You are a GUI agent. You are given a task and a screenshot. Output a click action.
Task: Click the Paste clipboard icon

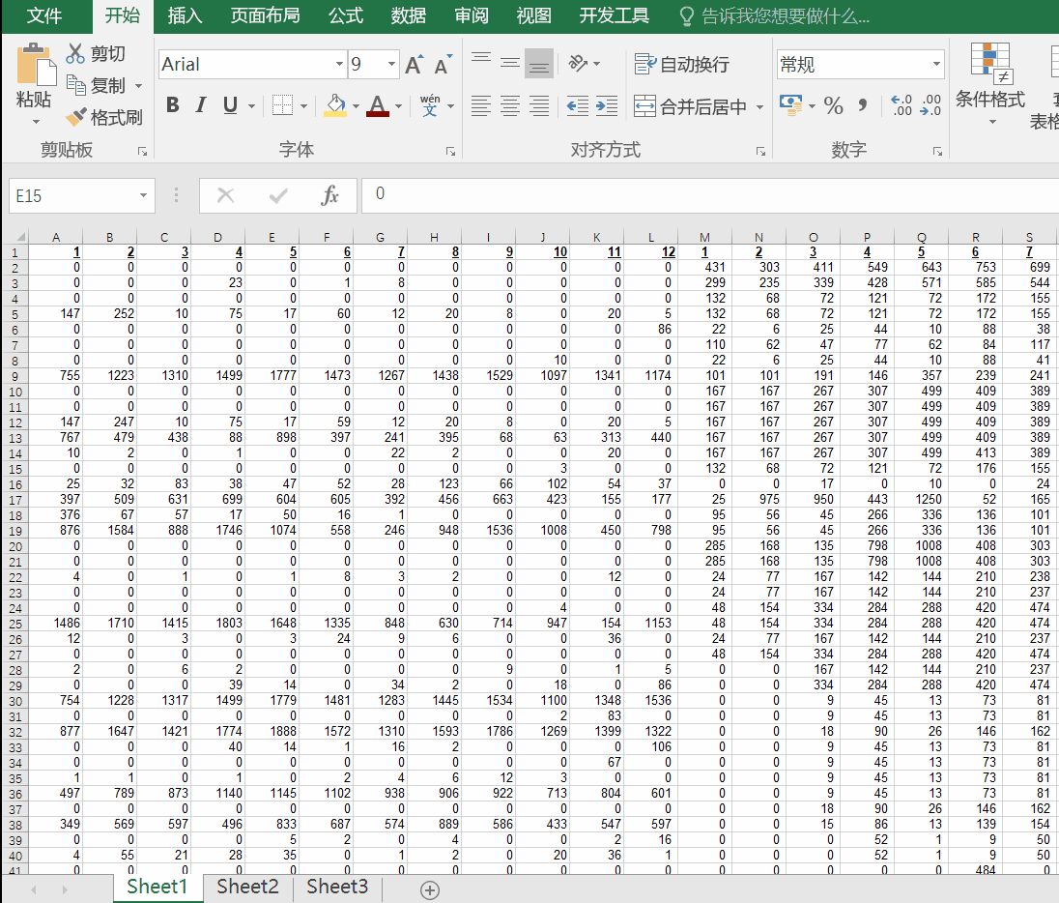point(36,64)
